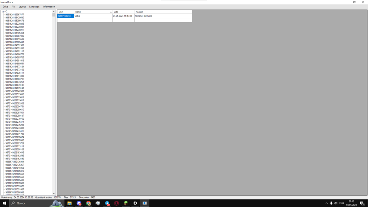The image size is (368, 207).
Task: Select the tree entry 9851624184991833
Action: coord(15,48)
